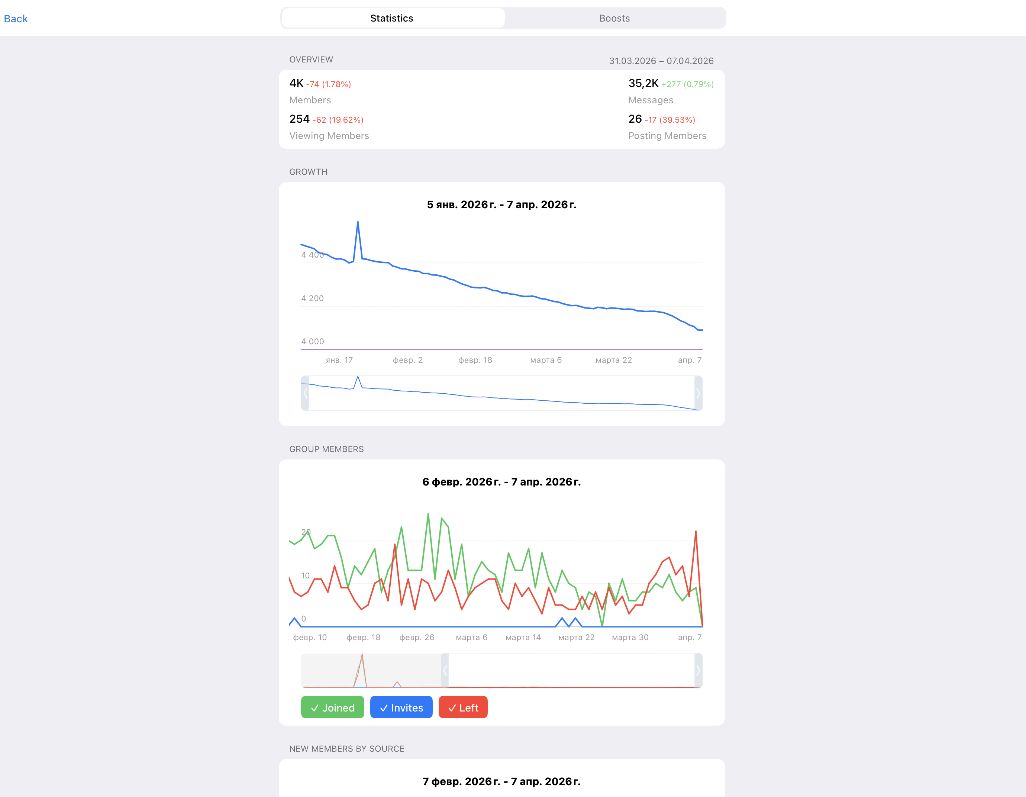Click left chevron handle of Growth range selector
The height and width of the screenshot is (797, 1026).
[305, 393]
